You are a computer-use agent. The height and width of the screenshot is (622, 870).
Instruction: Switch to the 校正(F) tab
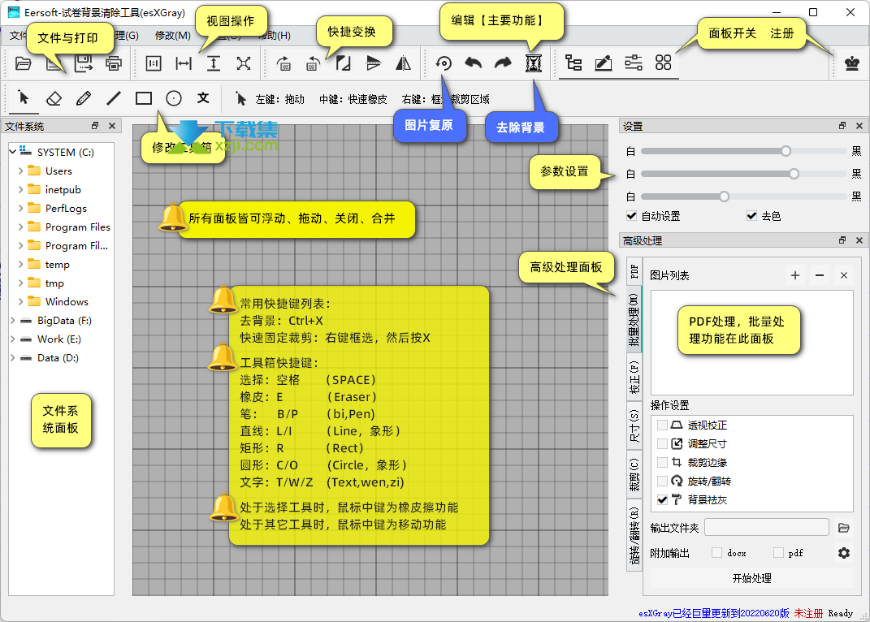pyautogui.click(x=634, y=378)
